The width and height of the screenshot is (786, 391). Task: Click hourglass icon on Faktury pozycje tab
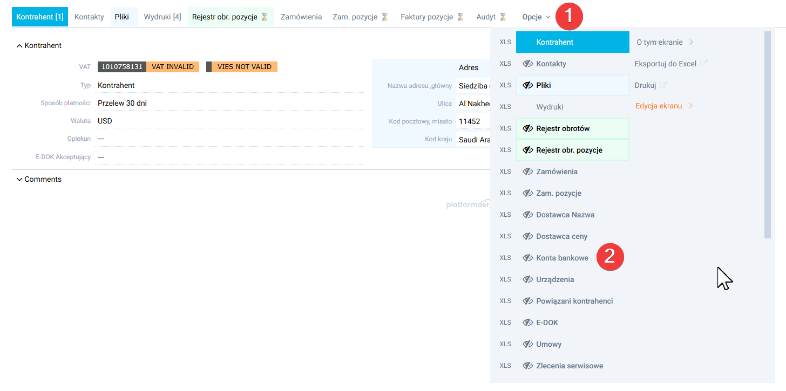(x=460, y=17)
